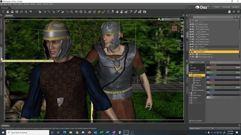The width and height of the screenshot is (241, 135).
Task: Click the Import icon next to the Save icon
Action: point(21,12)
